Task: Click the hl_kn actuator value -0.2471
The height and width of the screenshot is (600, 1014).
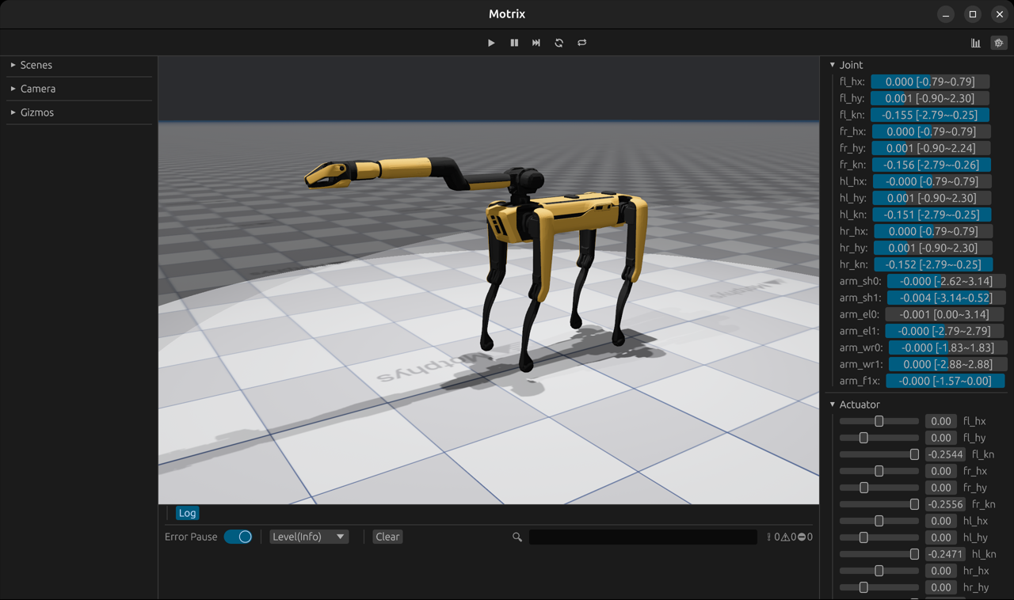Action: [x=945, y=554]
